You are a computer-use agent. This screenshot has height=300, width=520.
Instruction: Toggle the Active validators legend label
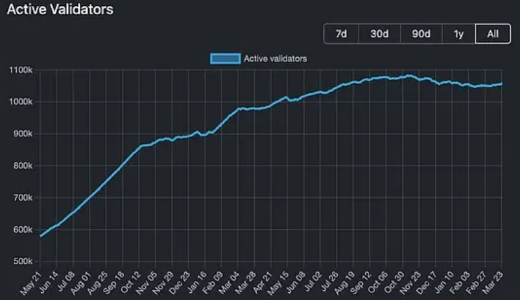click(275, 59)
